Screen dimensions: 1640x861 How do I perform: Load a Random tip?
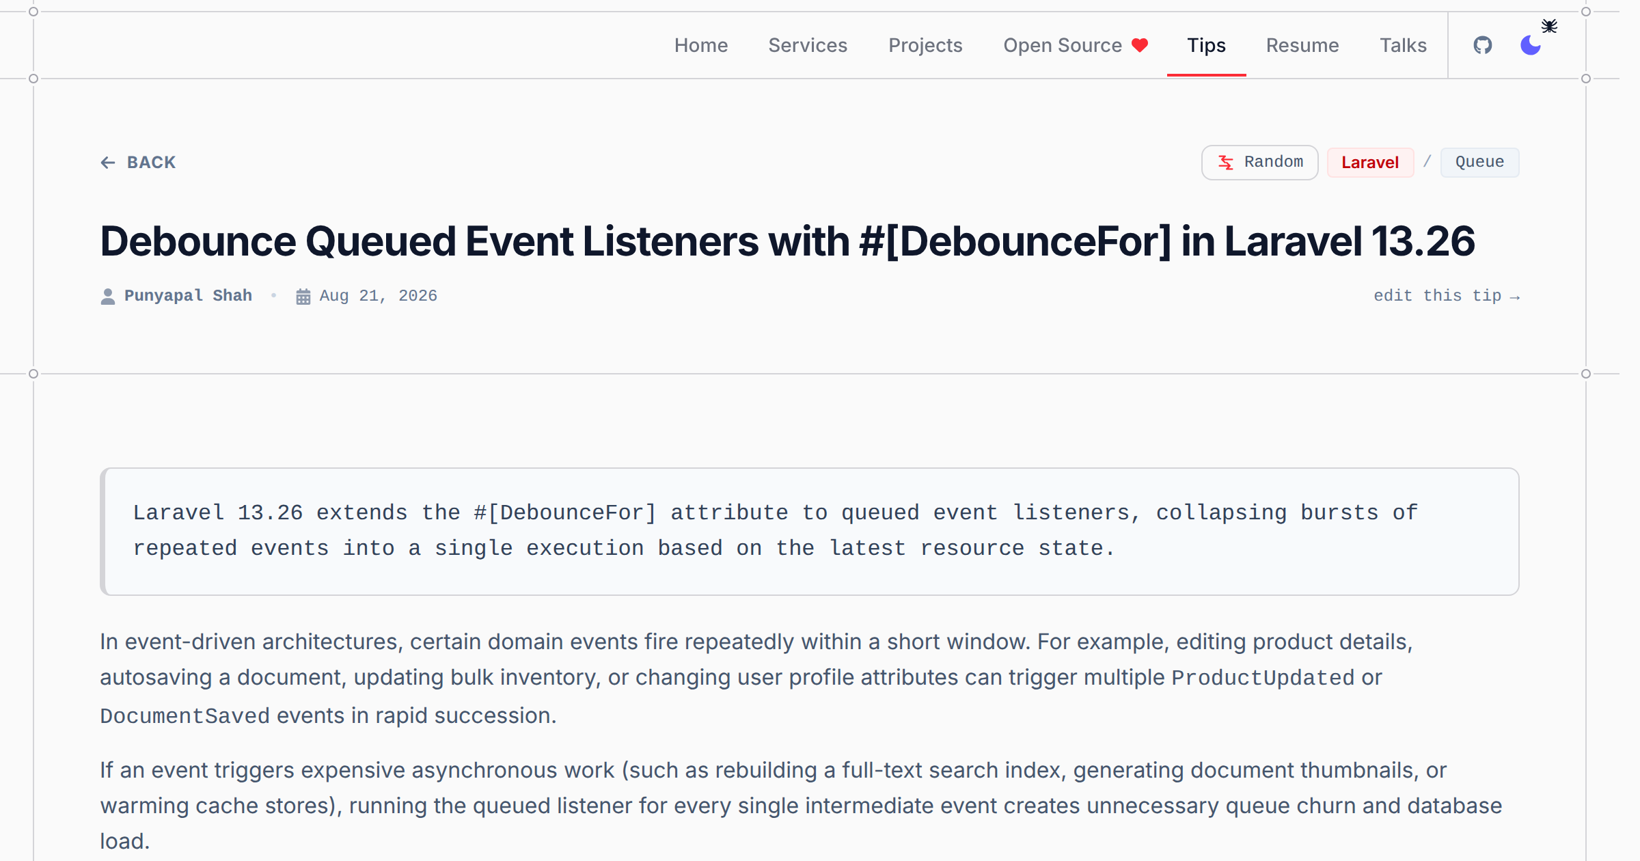[x=1260, y=163]
